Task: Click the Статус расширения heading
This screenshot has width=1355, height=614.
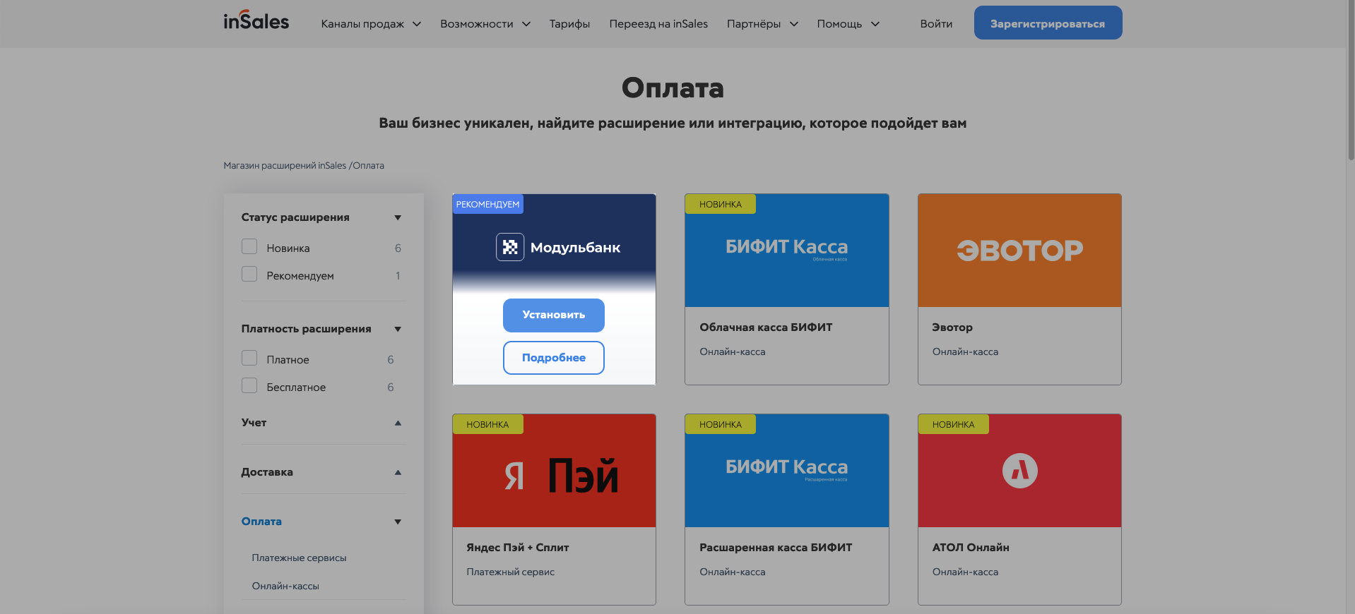Action: tap(295, 217)
